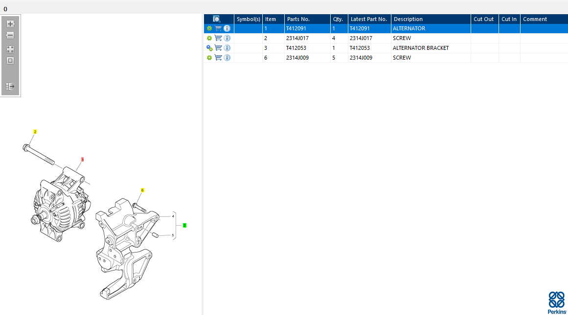Fit diagram to window icon
The image size is (568, 315).
(10, 61)
